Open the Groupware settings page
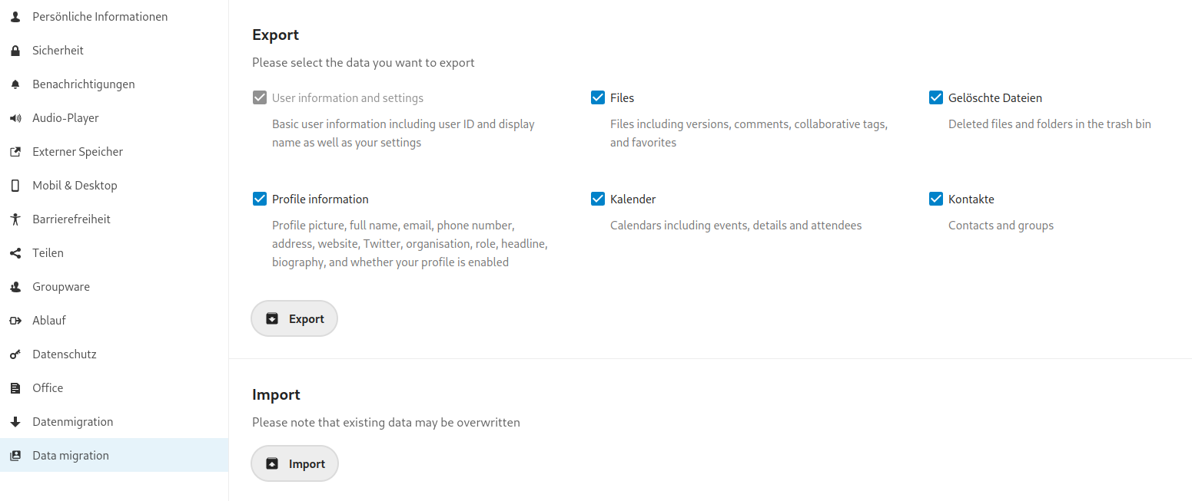 tap(61, 287)
